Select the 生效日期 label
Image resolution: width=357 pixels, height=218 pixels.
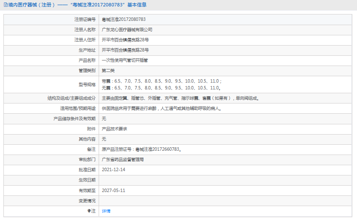[87, 180]
